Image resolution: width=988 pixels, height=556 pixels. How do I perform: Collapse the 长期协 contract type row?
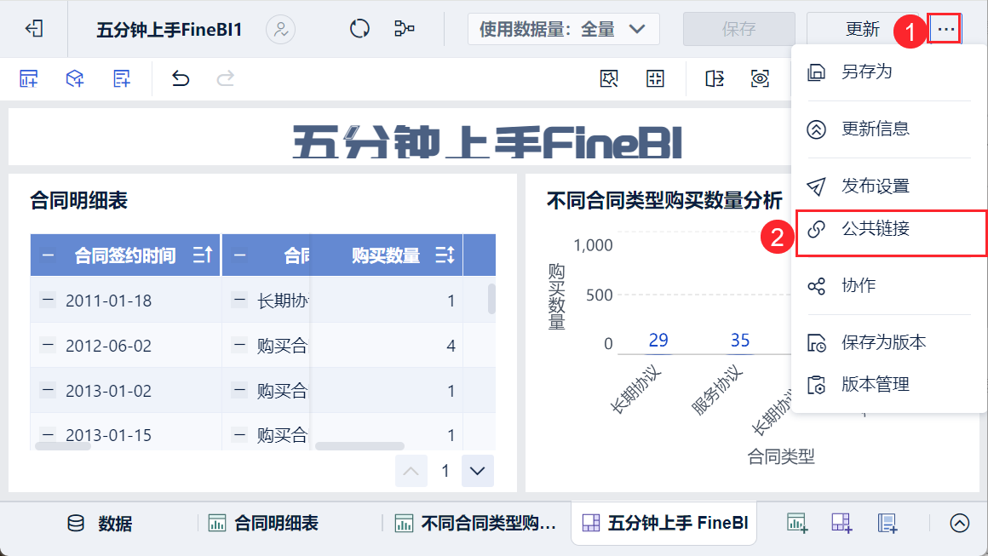(239, 300)
